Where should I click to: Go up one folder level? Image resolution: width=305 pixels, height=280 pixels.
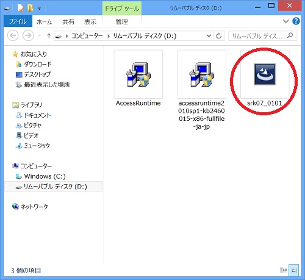[x=49, y=36]
